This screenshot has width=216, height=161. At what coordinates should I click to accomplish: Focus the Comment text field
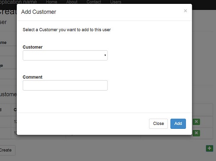[65, 85]
